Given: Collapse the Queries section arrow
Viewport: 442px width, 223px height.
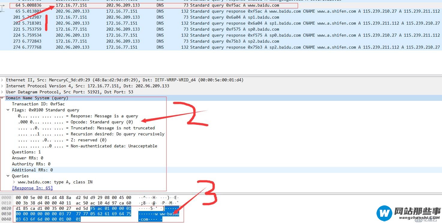Looking at the screenshot, I should tap(8, 176).
